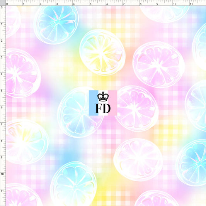Click the 9 mark on vertical ruler

[2, 157]
